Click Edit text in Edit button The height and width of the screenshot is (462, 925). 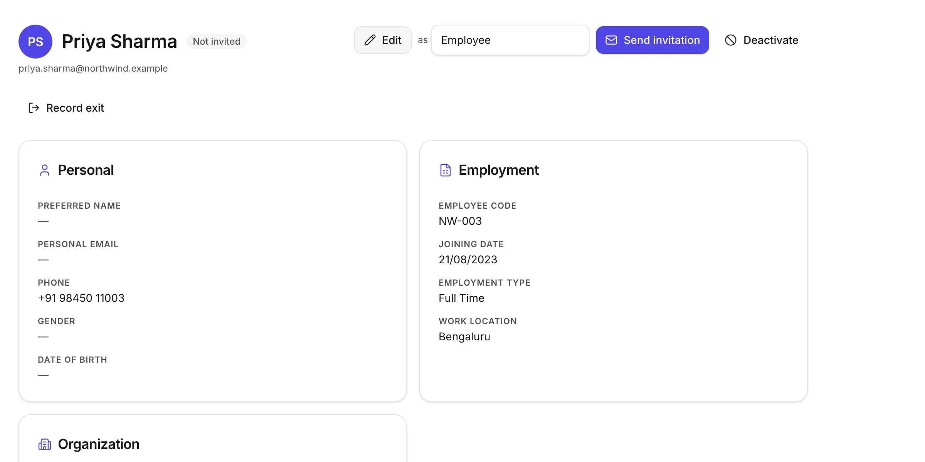tap(392, 40)
